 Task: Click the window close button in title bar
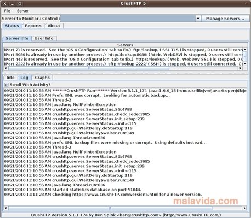(5, 3)
